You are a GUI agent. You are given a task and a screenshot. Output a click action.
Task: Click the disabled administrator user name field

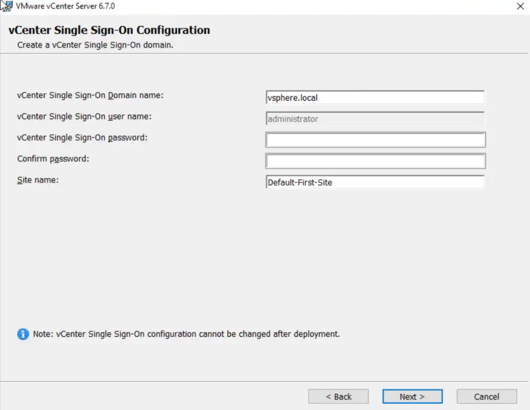pyautogui.click(x=375, y=119)
